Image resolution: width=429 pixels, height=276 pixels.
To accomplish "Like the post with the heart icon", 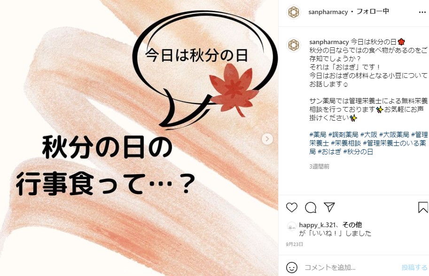I will click(292, 207).
